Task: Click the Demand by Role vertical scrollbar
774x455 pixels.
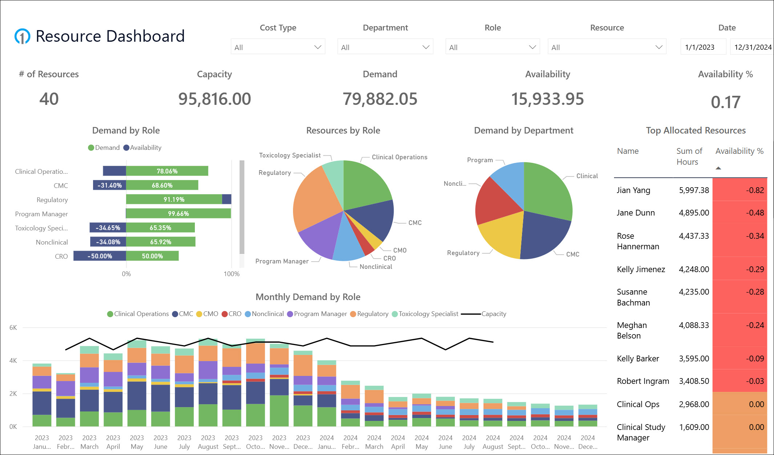Action: pyautogui.click(x=242, y=207)
